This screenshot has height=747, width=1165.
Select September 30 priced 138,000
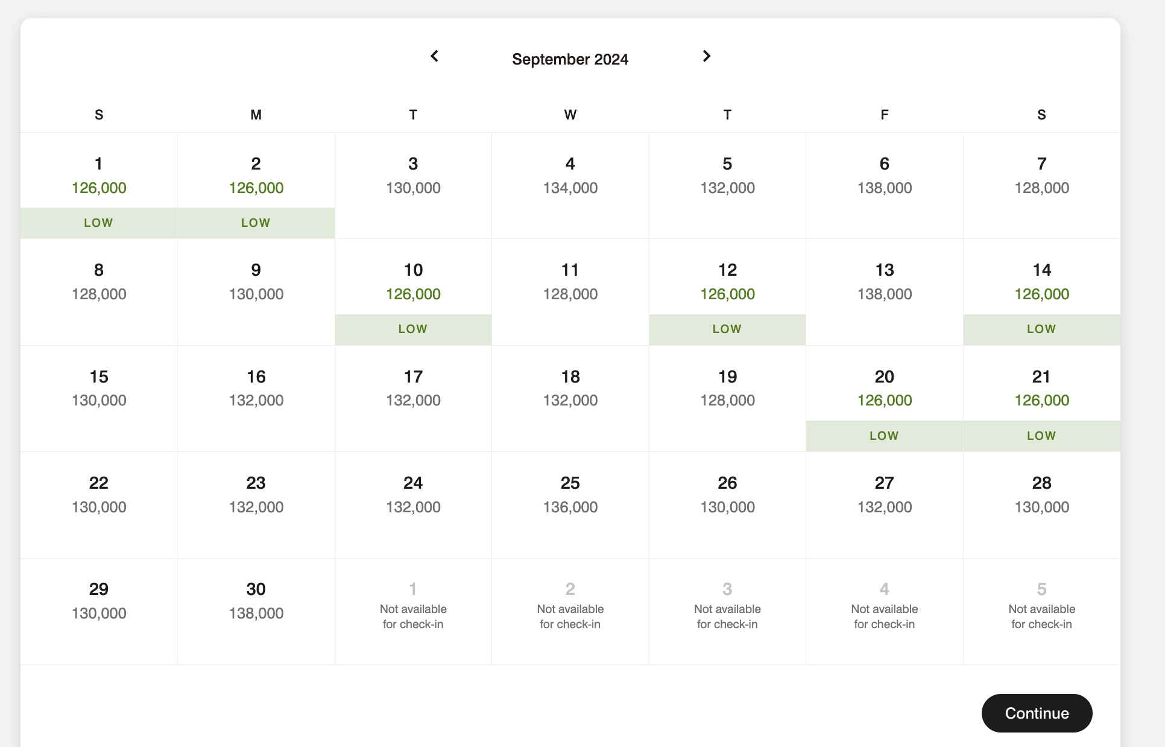[x=256, y=611]
